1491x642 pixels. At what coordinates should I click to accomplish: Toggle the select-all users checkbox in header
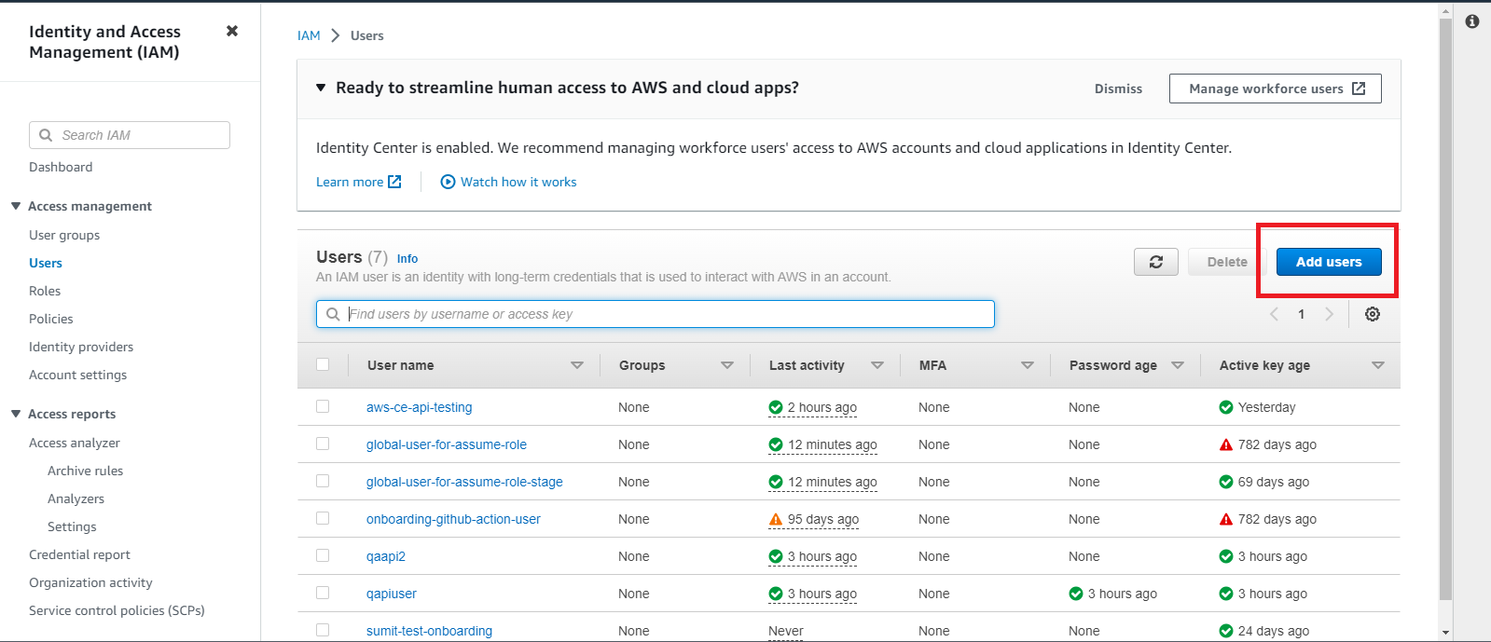(323, 364)
